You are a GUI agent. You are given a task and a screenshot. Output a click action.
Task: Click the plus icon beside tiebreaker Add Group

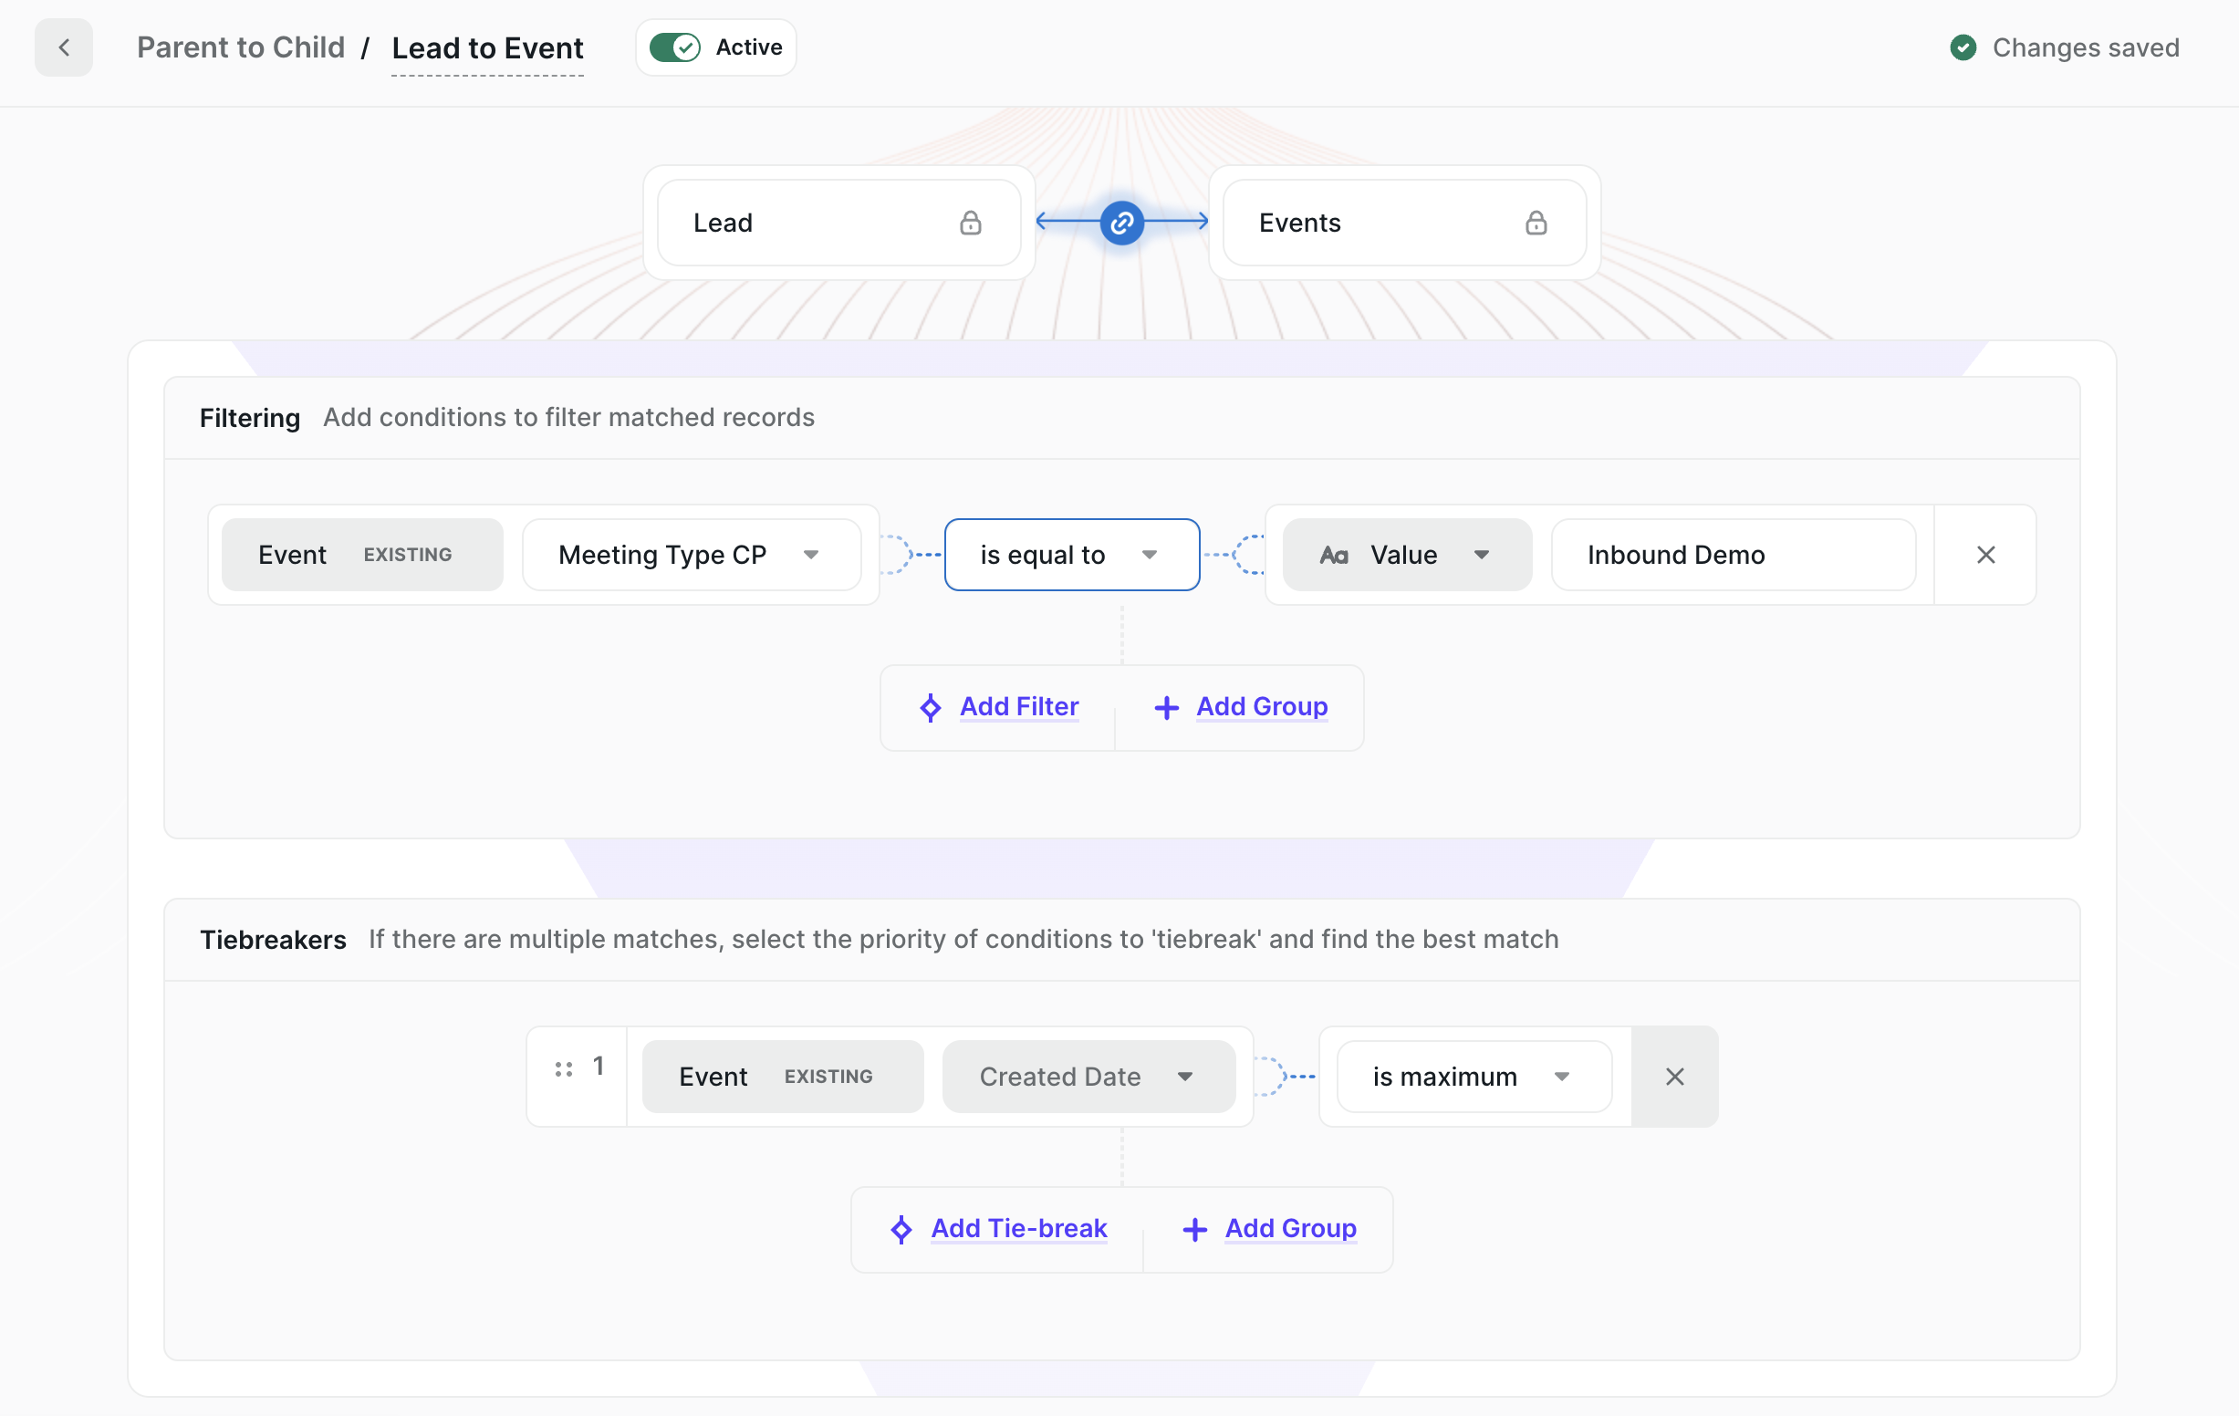(1194, 1229)
